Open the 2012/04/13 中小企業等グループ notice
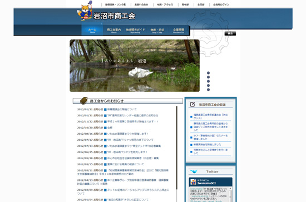This screenshot has height=202, width=306. coord(123,182)
